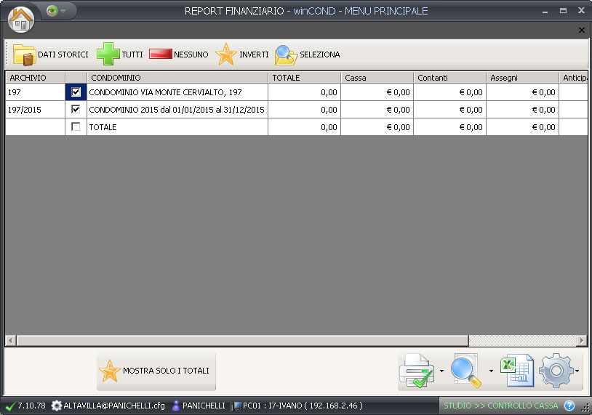Viewport: 592px width, 415px height.
Task: Check the TOTALE row checkbox
Action: coord(76,127)
